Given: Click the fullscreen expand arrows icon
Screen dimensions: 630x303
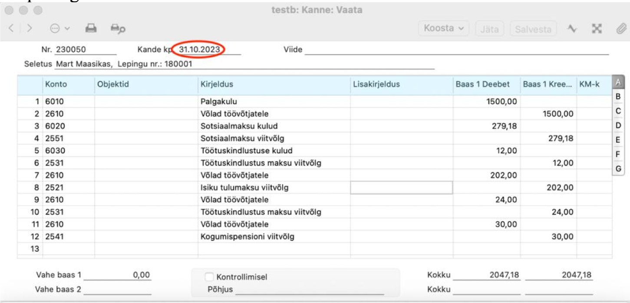Looking at the screenshot, I should coord(597,29).
